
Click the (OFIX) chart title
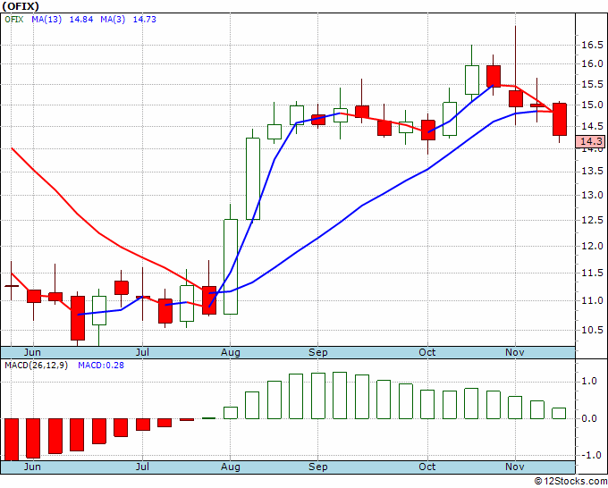(21, 6)
